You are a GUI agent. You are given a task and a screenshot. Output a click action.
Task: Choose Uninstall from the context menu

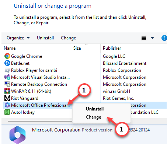[95, 109]
